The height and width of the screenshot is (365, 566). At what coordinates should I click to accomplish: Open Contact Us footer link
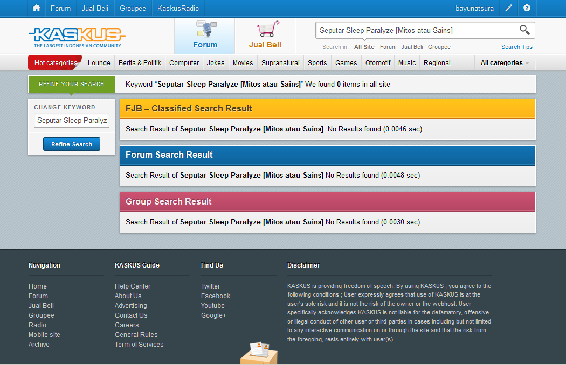click(x=131, y=315)
